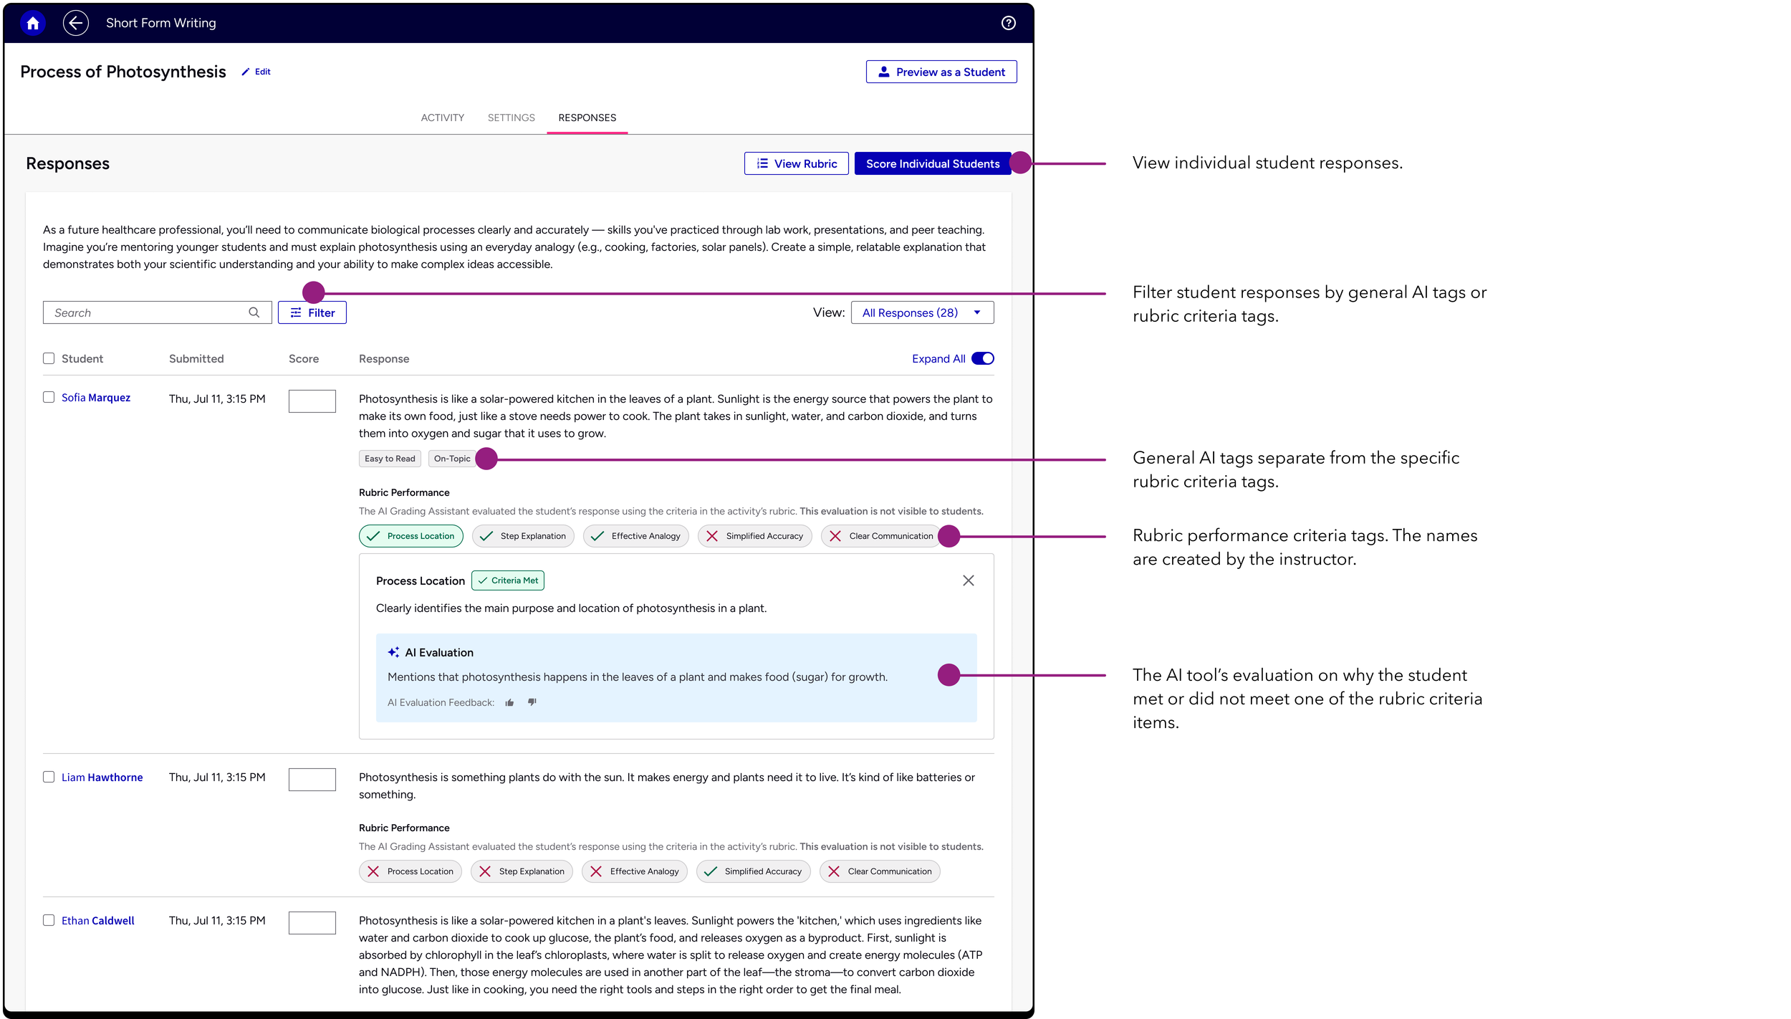This screenshot has width=1791, height=1019.
Task: Click Score Individual Students button
Action: (x=932, y=163)
